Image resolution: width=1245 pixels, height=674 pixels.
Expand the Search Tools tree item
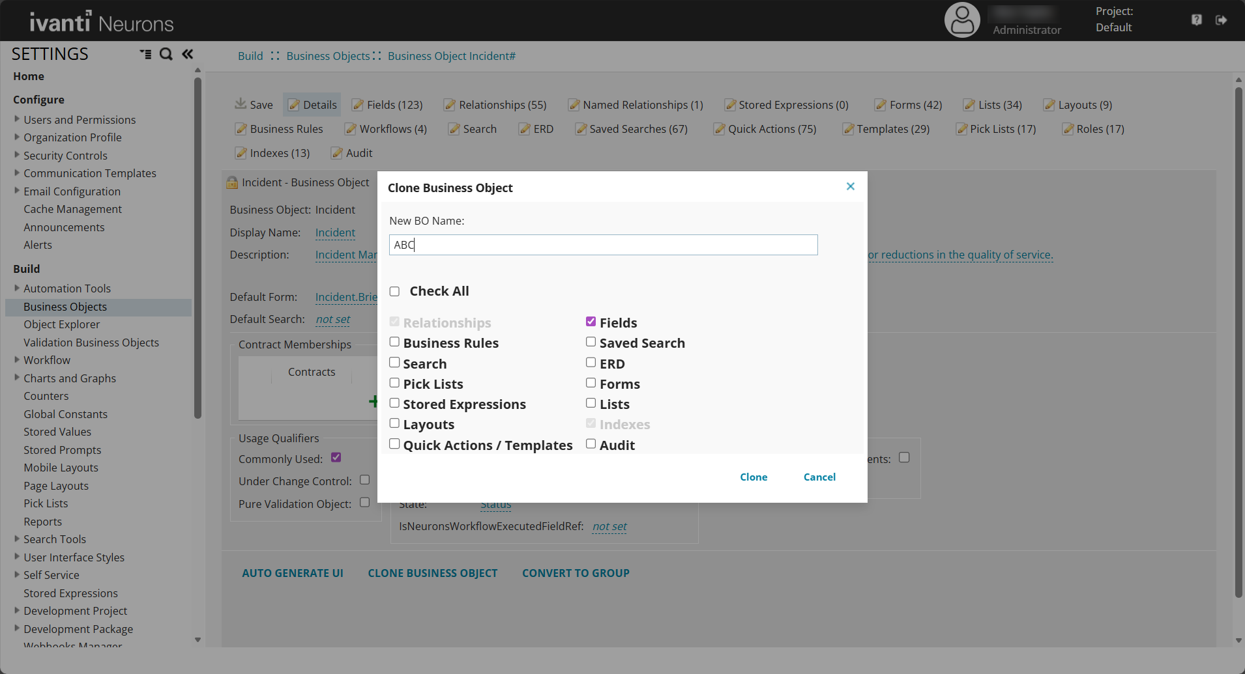[x=17, y=539]
